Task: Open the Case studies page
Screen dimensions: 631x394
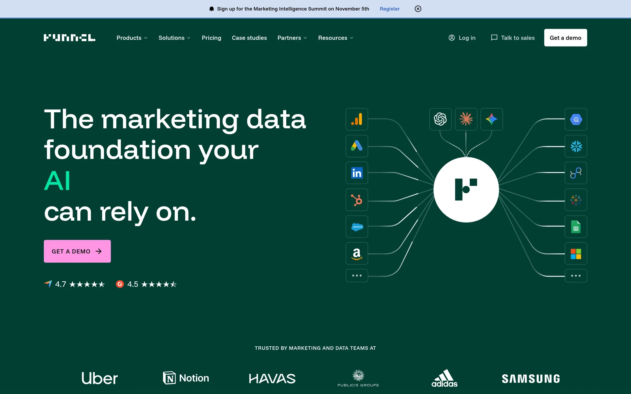Action: [x=249, y=38]
